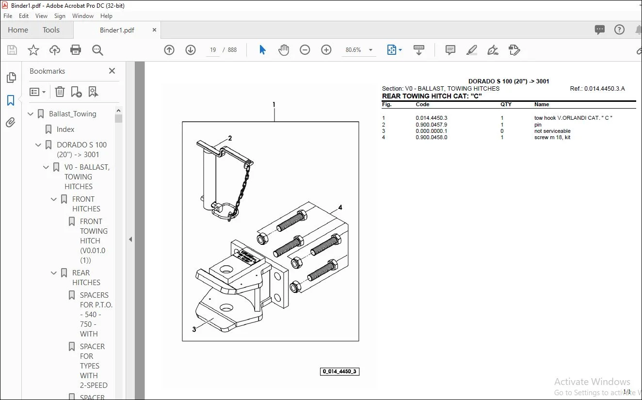Screen dimensions: 642x400
Task: Bookmark this file with the star icon
Action: tap(33, 50)
